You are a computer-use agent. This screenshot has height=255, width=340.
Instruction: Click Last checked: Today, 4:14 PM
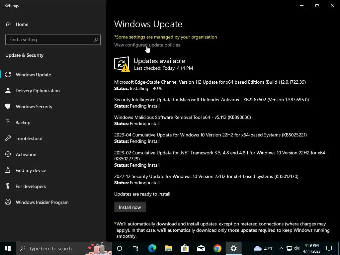pyautogui.click(x=163, y=68)
